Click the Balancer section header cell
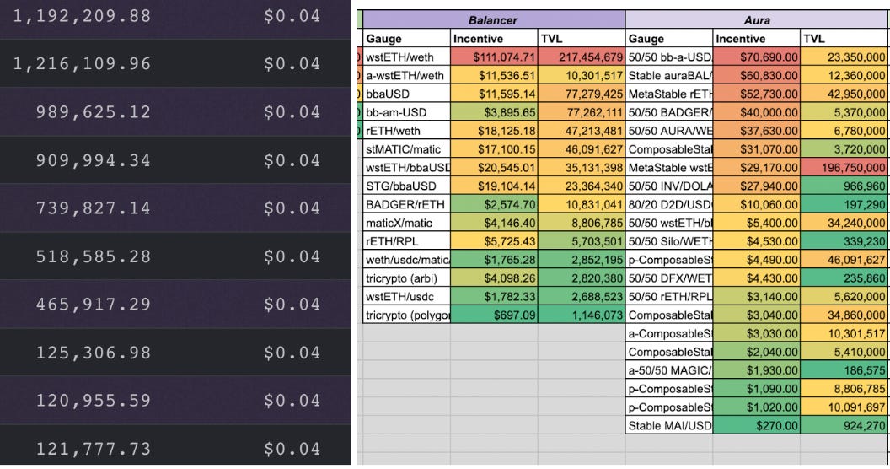 click(494, 20)
